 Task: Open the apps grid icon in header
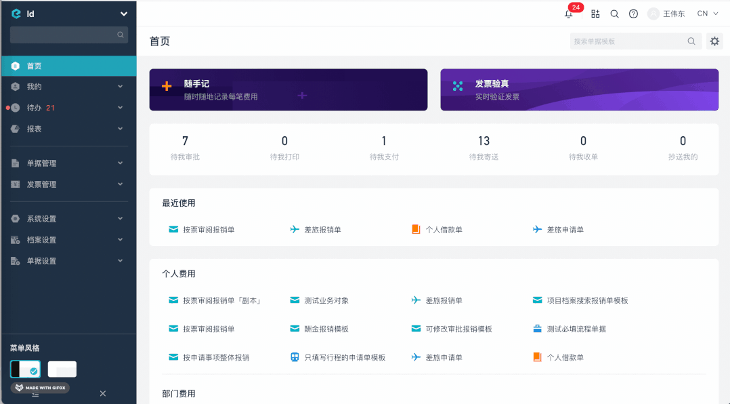595,14
